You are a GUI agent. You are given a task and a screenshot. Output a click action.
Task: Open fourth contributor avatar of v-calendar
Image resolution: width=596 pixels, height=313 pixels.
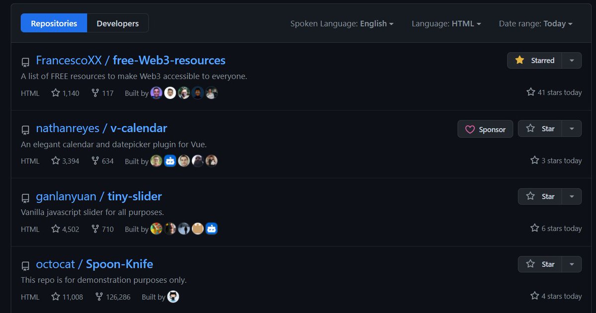click(x=198, y=160)
